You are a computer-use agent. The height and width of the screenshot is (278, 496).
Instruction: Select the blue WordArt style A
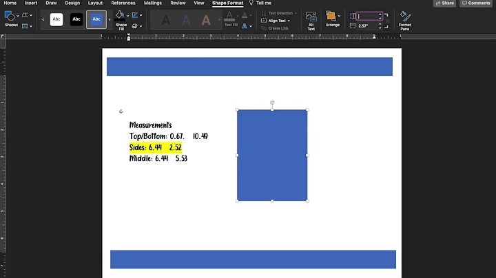click(x=186, y=20)
